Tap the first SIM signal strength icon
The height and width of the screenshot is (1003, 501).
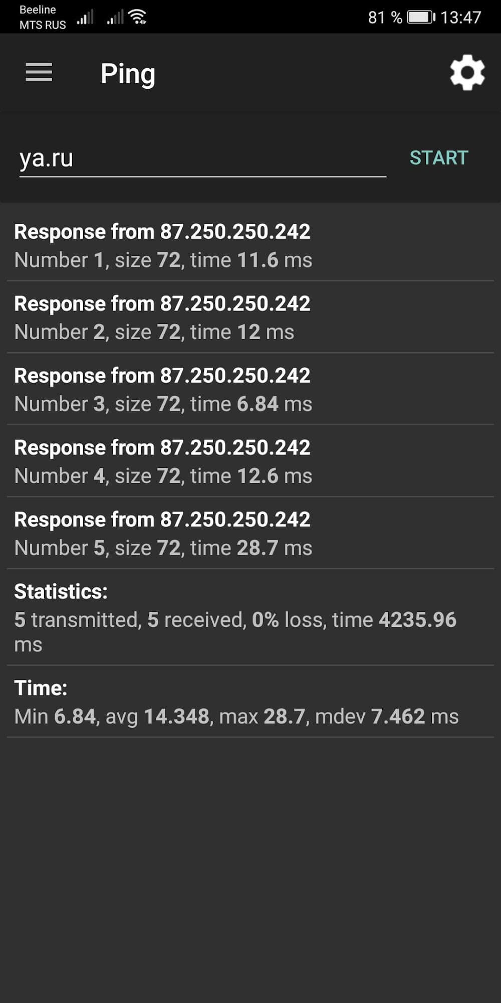coord(85,18)
